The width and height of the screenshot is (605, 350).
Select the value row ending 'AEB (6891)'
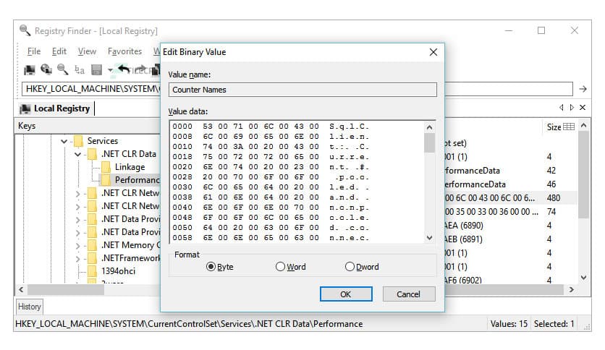click(x=511, y=239)
